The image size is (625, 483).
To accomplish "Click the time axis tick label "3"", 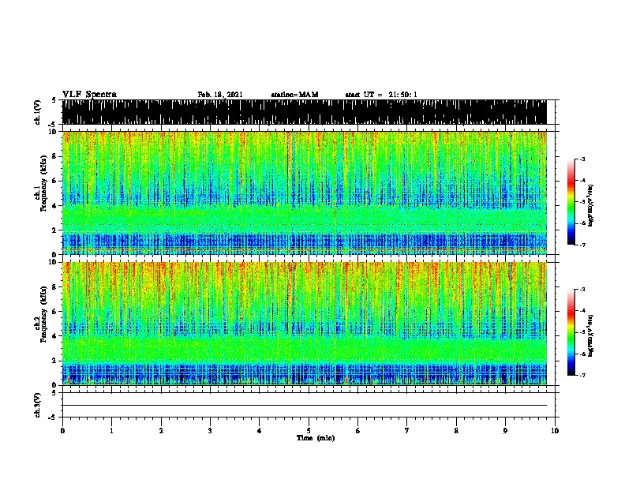I will [210, 431].
